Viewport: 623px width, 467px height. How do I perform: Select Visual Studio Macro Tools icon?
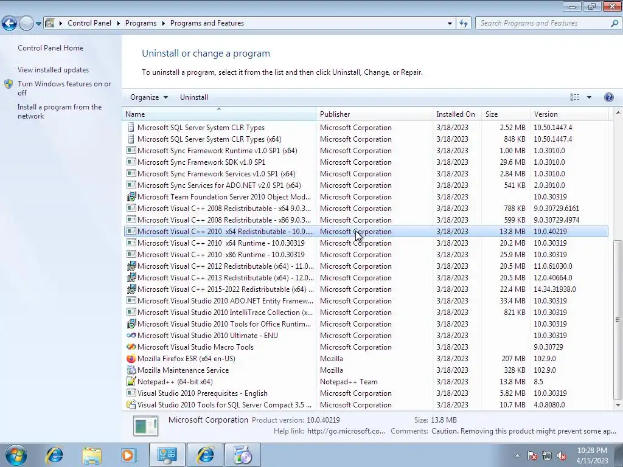[131, 347]
